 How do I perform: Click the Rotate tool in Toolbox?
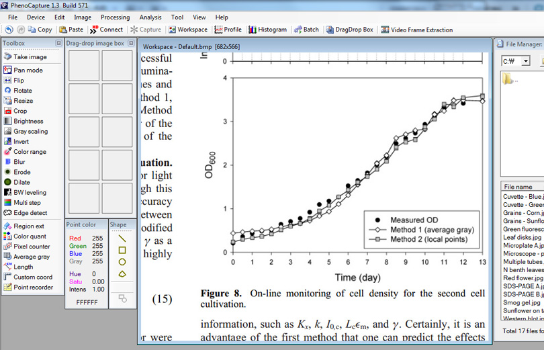pos(22,91)
